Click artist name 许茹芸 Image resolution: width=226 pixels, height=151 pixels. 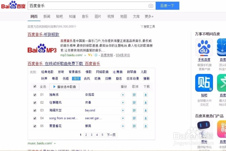pos(90,95)
